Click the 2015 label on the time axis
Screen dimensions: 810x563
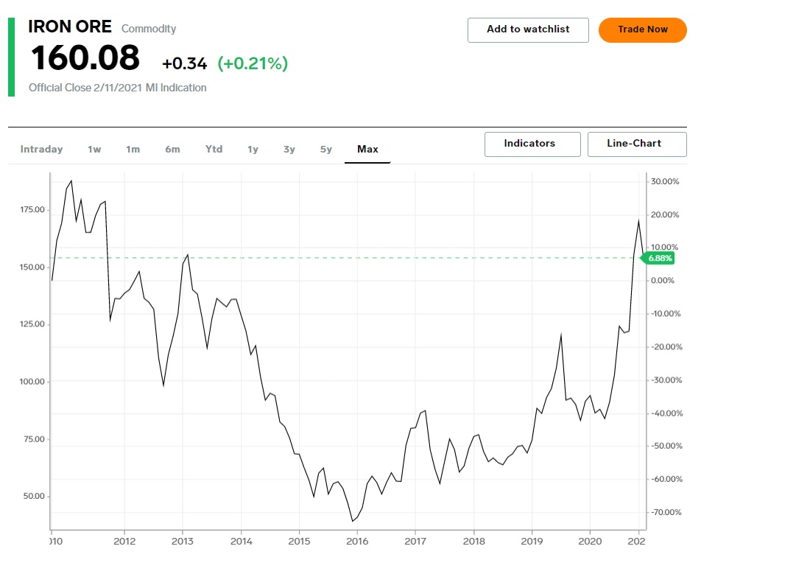point(299,542)
